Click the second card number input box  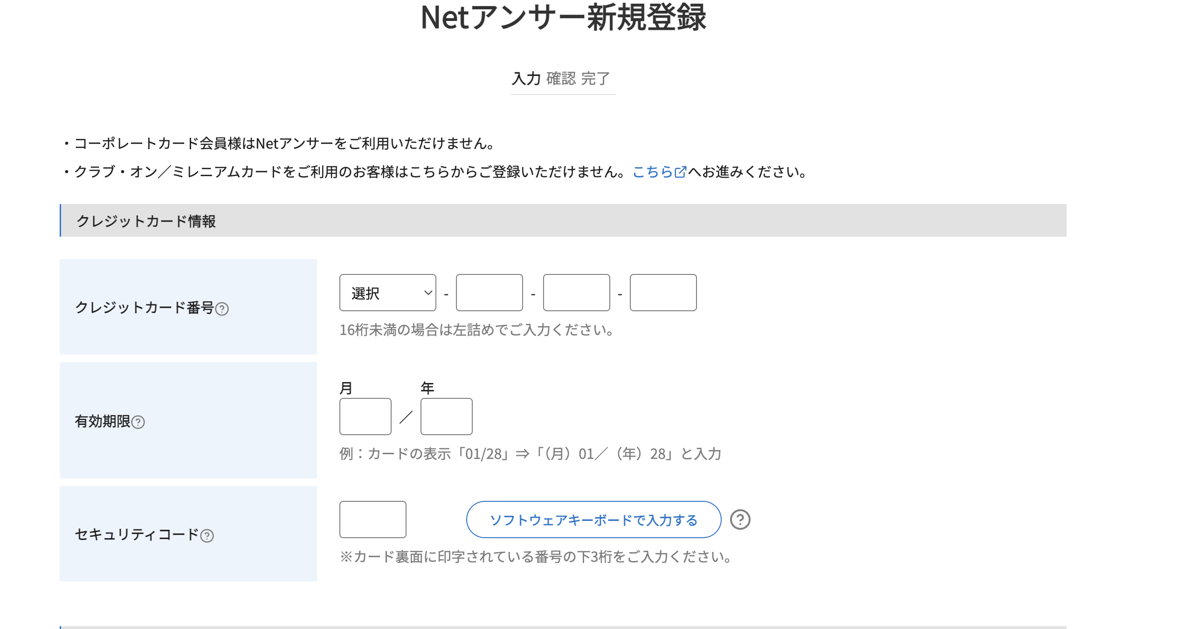pyautogui.click(x=489, y=293)
